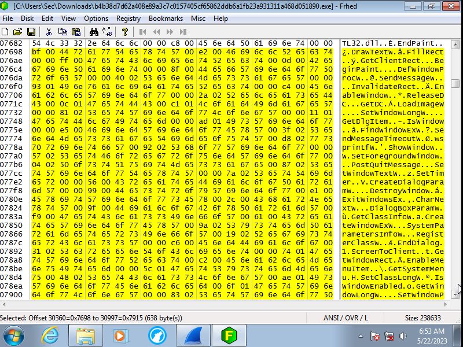This screenshot has width=463, height=347.
Task: Jump to first using the skip-back arrow
Action: (142, 32)
